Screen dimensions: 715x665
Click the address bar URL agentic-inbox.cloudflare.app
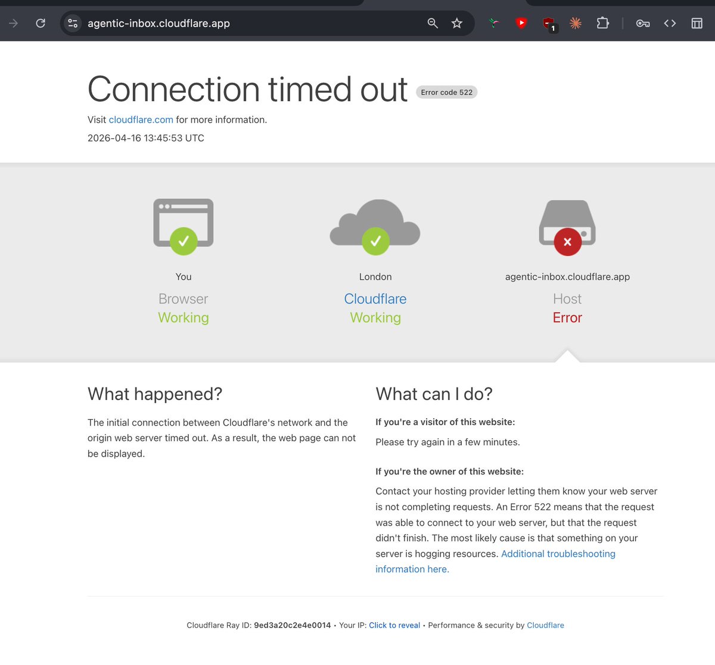[x=158, y=23]
